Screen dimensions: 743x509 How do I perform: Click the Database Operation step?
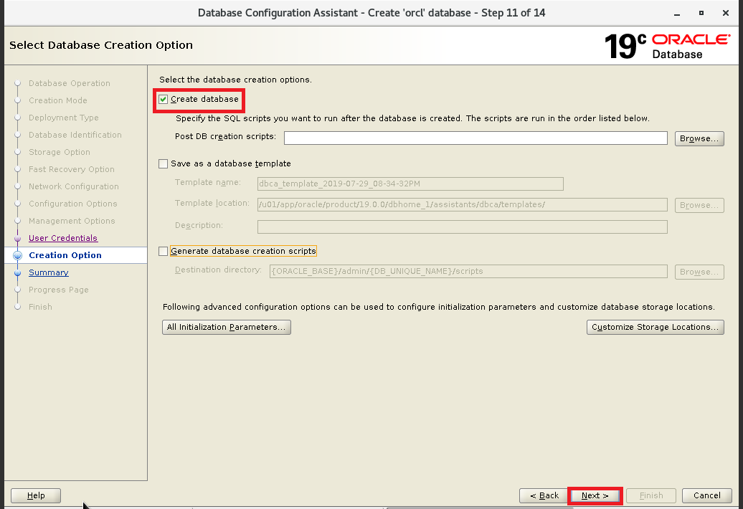coord(69,83)
